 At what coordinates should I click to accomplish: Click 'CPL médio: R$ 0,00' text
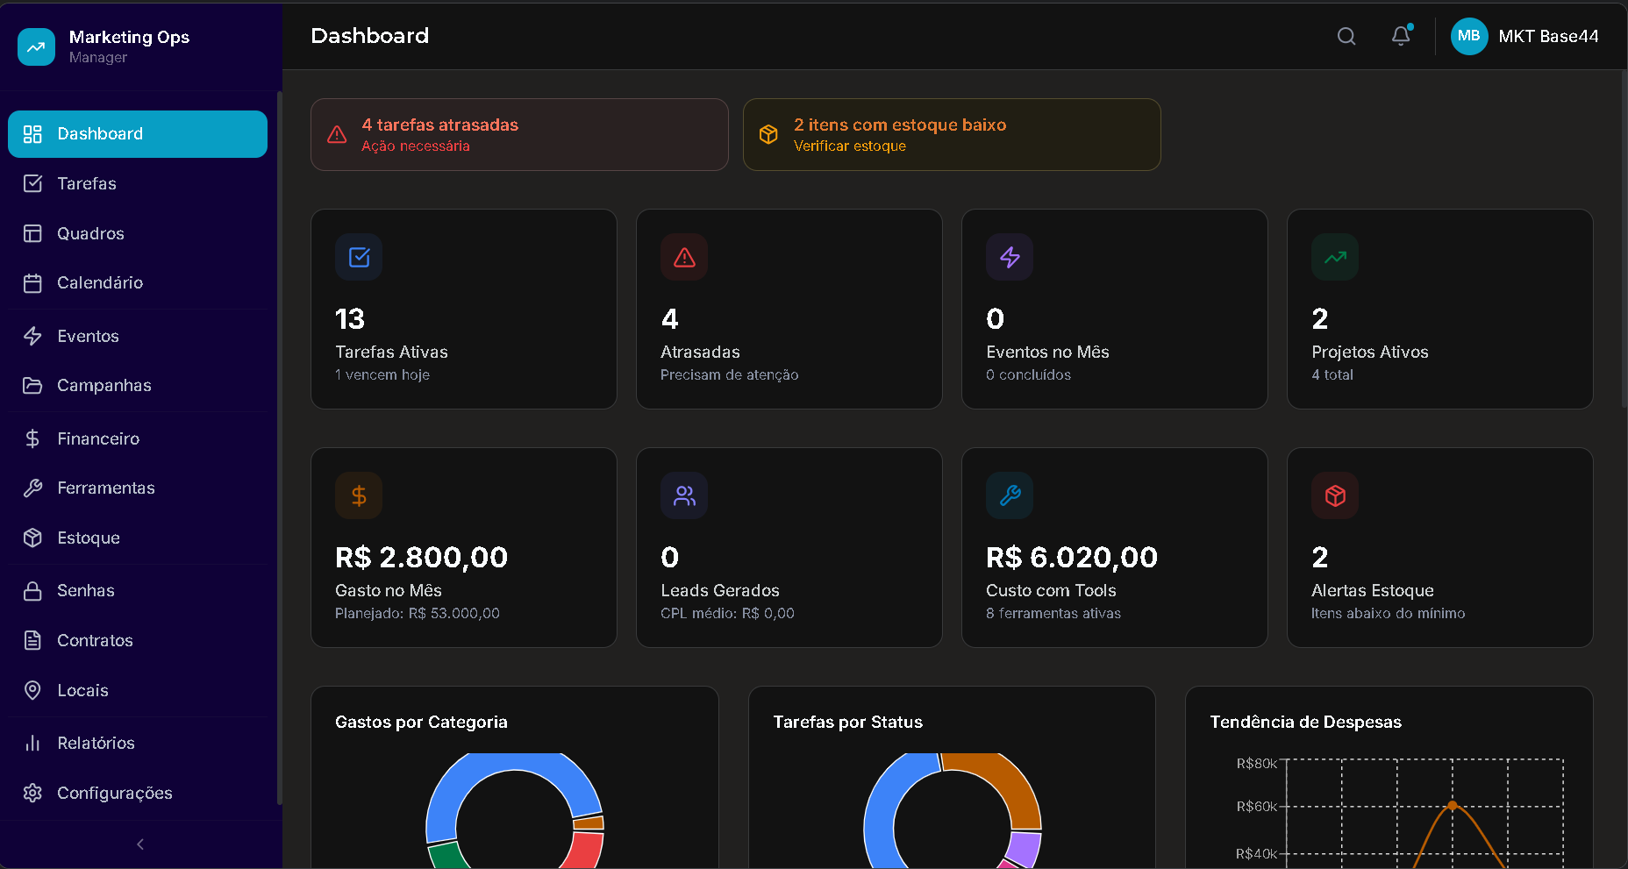[x=727, y=614]
